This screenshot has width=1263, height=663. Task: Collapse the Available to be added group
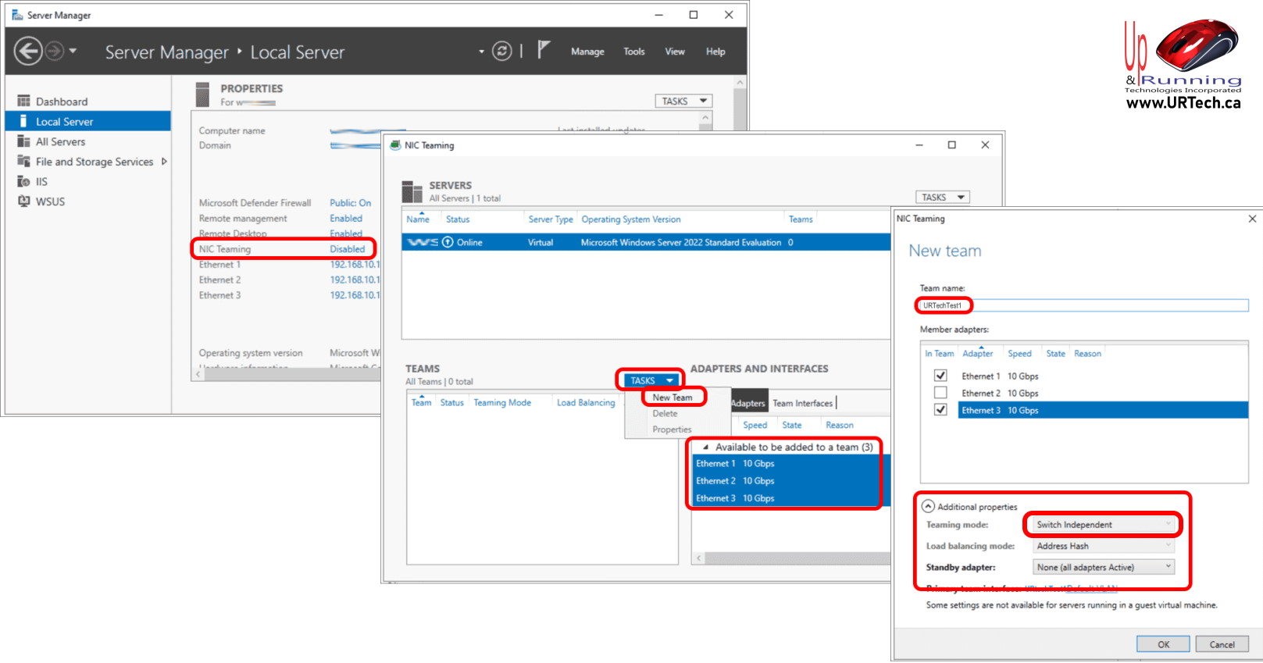(x=706, y=447)
